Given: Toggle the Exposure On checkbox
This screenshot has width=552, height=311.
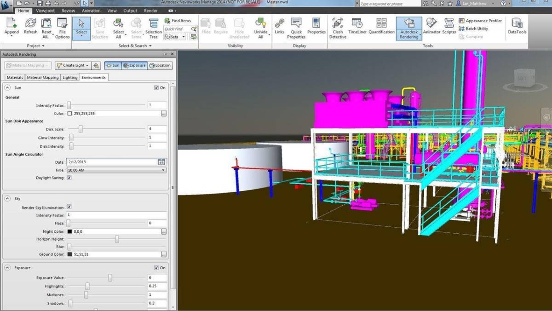Looking at the screenshot, I should [156, 268].
